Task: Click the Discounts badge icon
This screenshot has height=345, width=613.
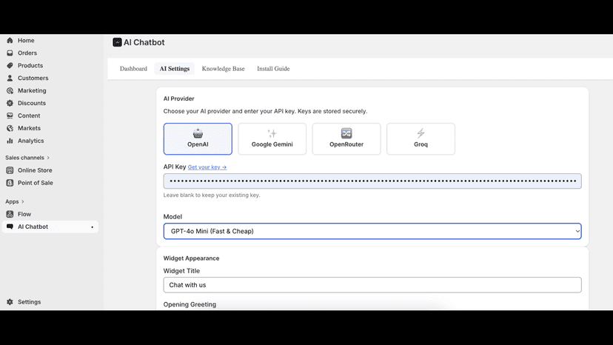Action: [10, 103]
